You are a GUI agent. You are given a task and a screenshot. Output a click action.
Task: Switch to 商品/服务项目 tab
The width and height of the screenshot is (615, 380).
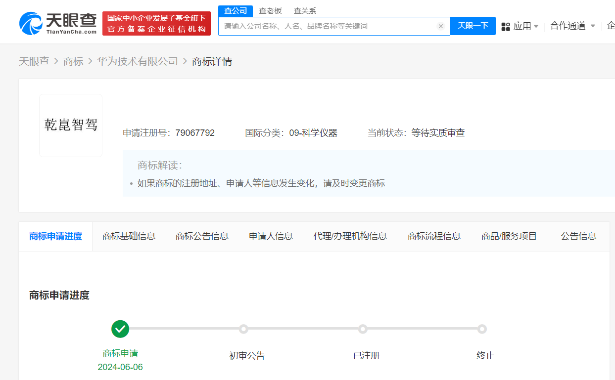point(509,236)
